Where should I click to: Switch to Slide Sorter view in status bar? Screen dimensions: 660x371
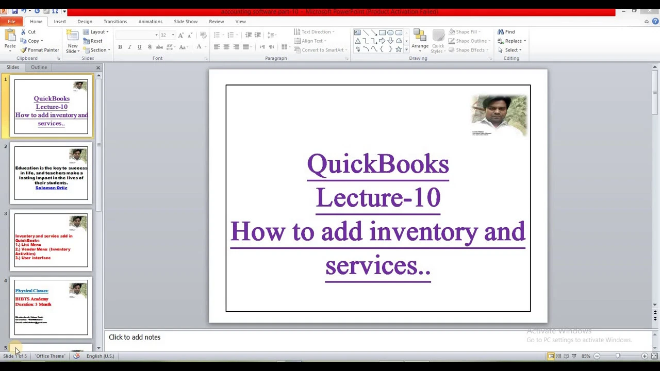[558, 356]
